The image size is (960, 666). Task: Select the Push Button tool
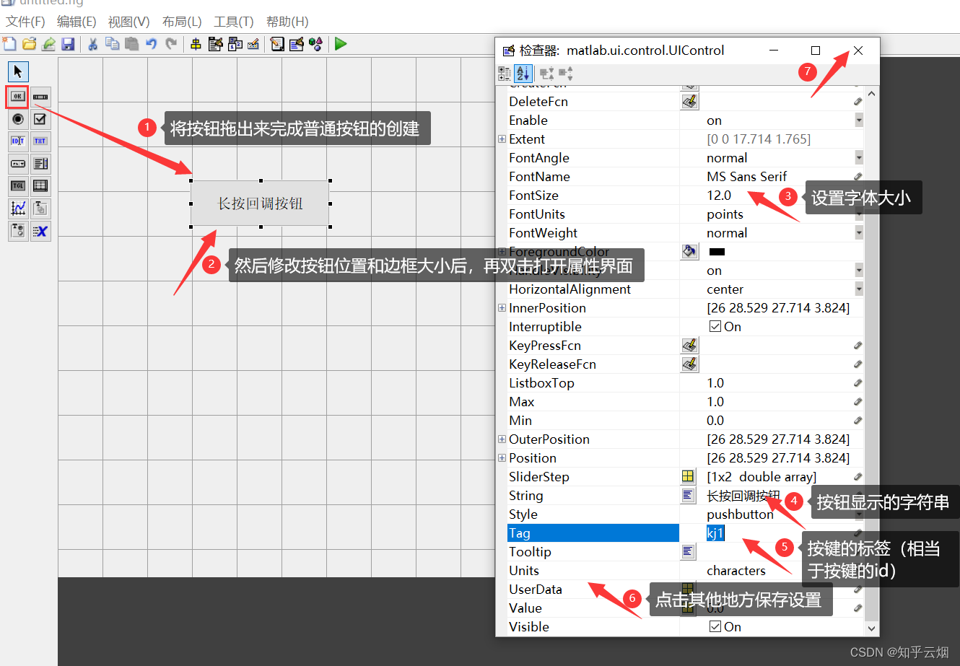click(x=17, y=96)
